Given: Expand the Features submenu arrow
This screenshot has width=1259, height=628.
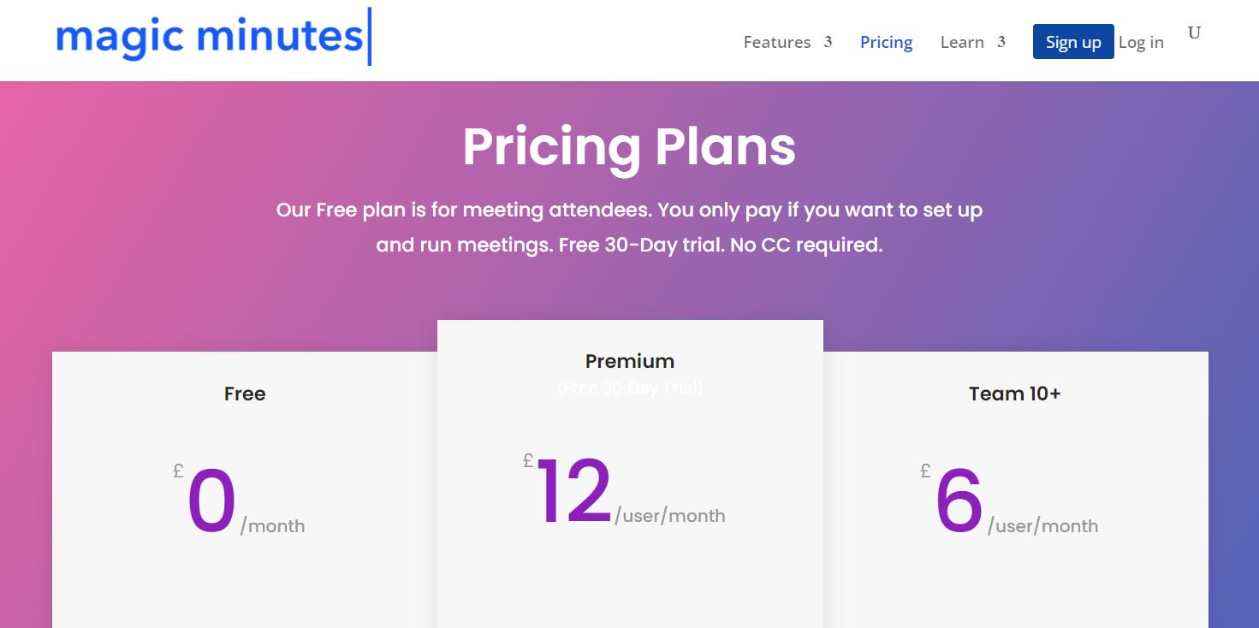Looking at the screenshot, I should [828, 42].
